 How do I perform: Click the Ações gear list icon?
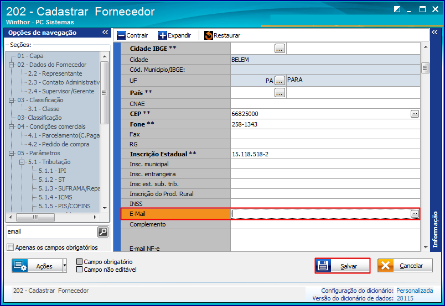click(20, 266)
